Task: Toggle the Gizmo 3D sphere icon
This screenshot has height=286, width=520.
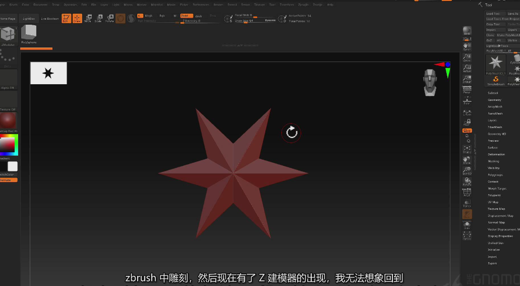Action: click(121, 18)
